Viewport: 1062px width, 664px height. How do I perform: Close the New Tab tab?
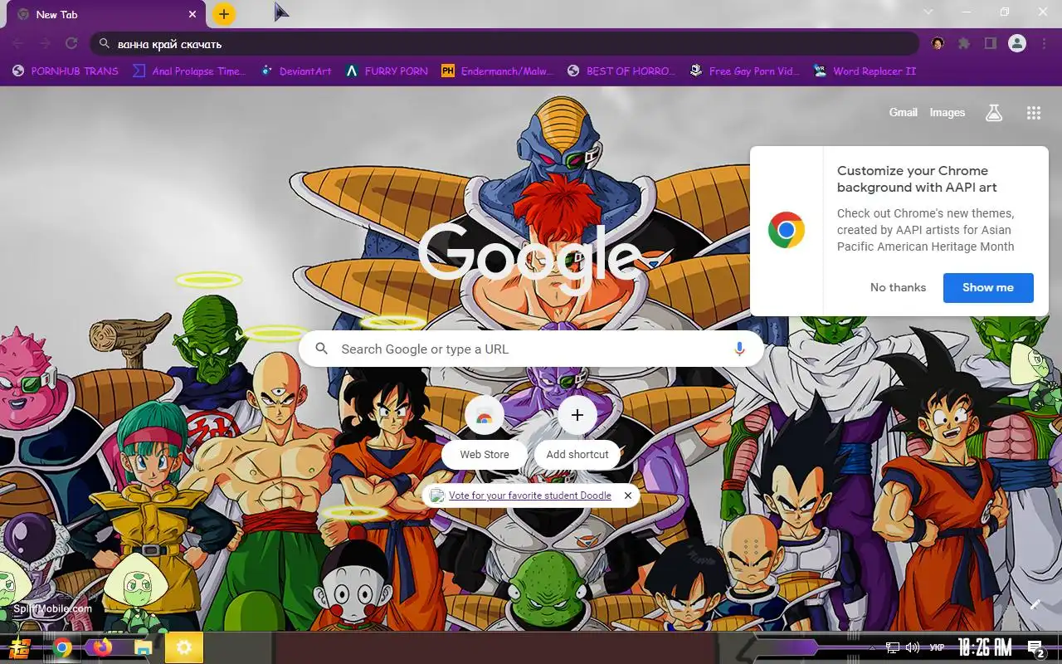192,14
